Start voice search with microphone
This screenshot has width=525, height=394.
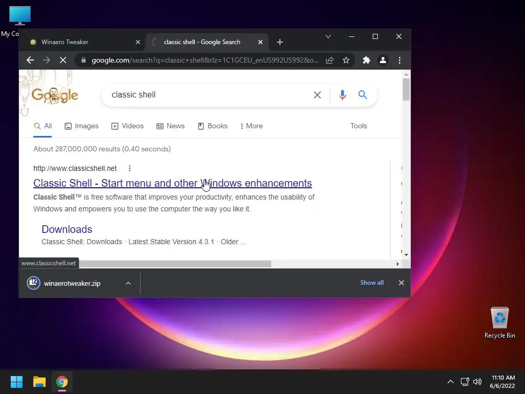[342, 95]
